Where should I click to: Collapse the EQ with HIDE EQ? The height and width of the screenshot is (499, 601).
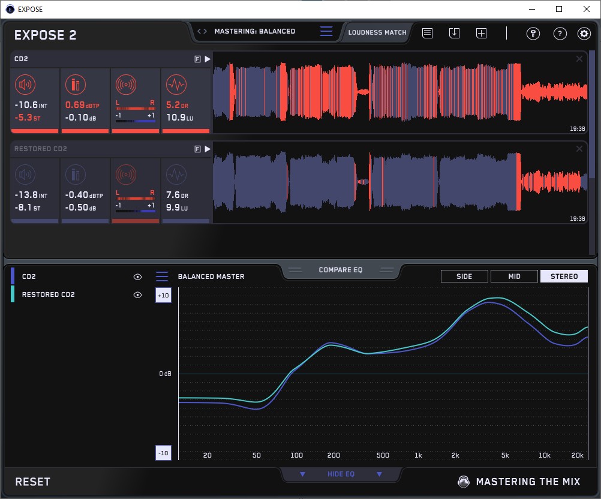(x=341, y=474)
